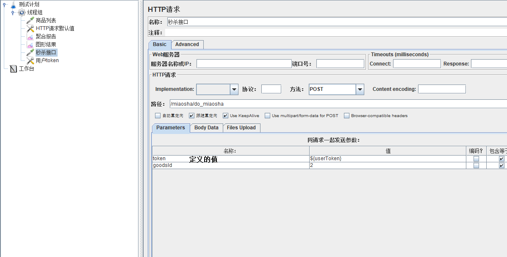Open the 图形结果 graph icon
This screenshot has width=507, height=257.
(x=30, y=45)
